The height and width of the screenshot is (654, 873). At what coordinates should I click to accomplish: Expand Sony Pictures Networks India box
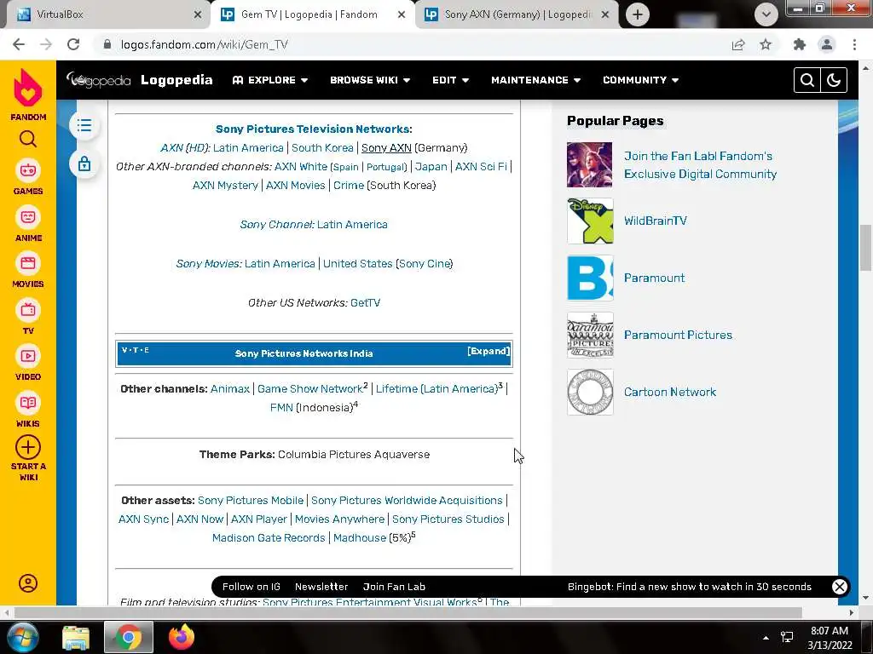tap(489, 351)
